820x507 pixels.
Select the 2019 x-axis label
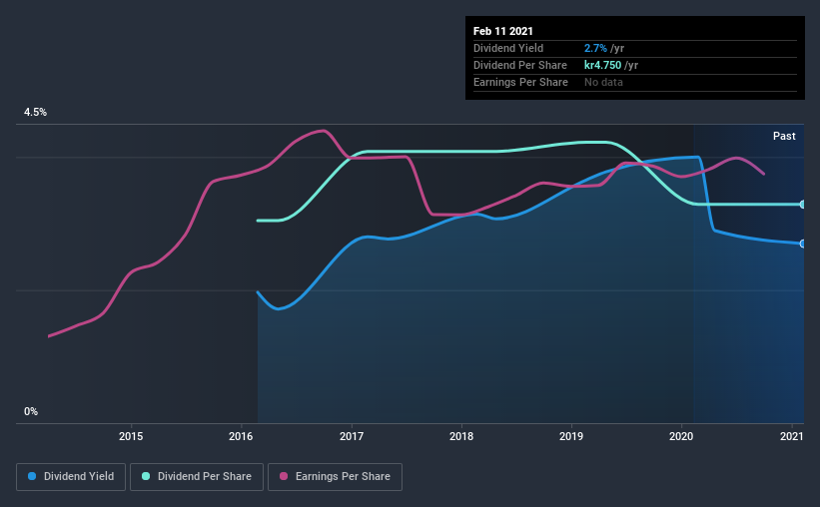coord(571,436)
